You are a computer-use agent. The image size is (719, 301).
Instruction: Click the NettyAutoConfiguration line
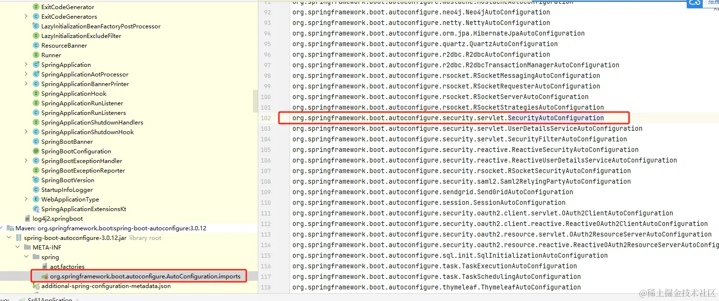421,23
